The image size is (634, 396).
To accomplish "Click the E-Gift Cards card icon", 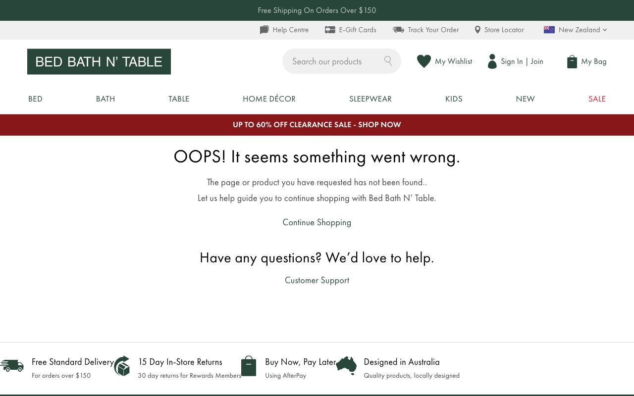I will 330,30.
